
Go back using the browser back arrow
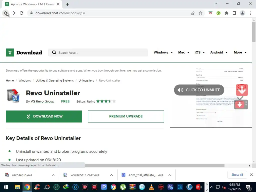[x=5, y=13]
